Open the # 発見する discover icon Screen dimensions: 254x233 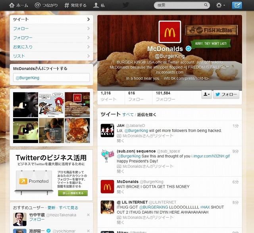(66, 5)
